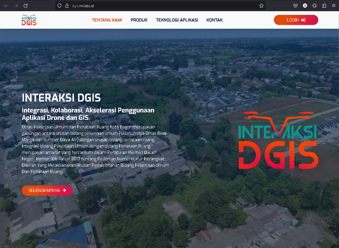This screenshot has height=248, width=339.
Task: Click the Save to Pocket icon
Action: pyautogui.click(x=295, y=6)
